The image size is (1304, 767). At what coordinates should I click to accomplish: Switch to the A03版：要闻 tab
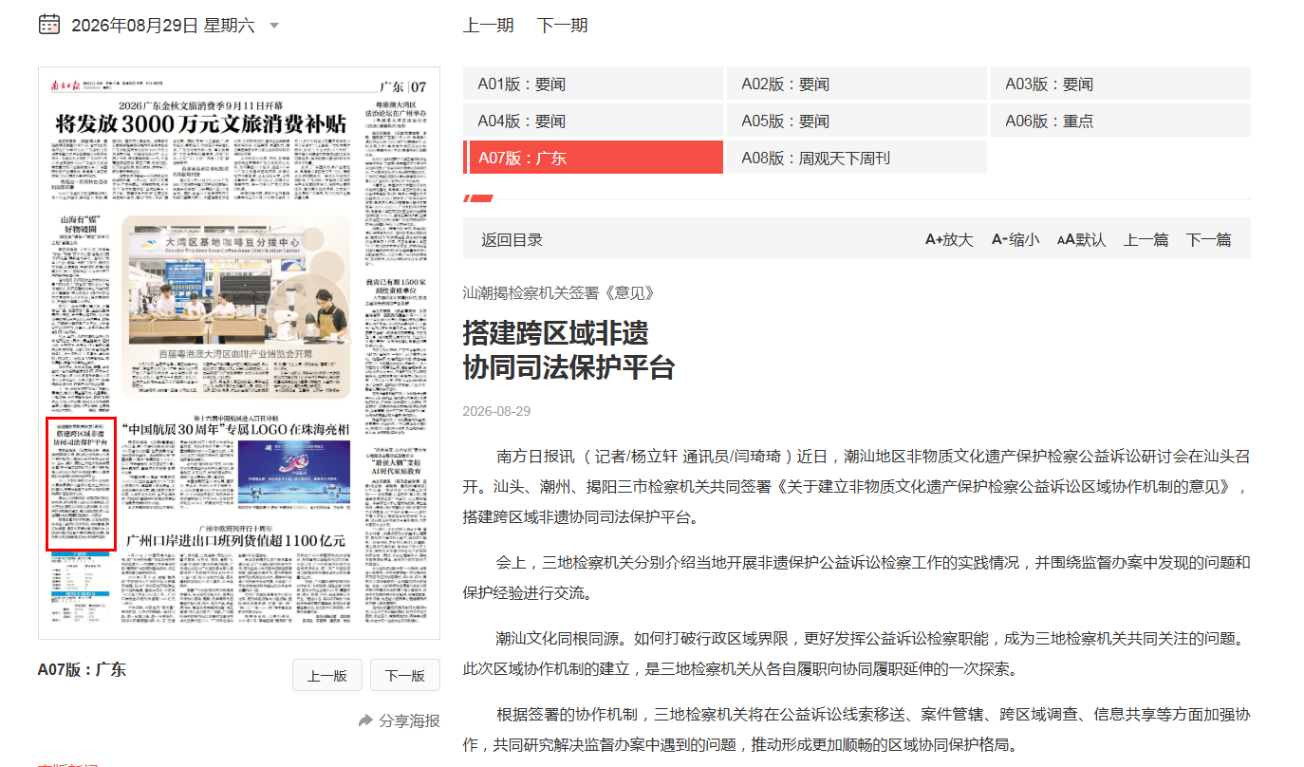tap(1121, 84)
